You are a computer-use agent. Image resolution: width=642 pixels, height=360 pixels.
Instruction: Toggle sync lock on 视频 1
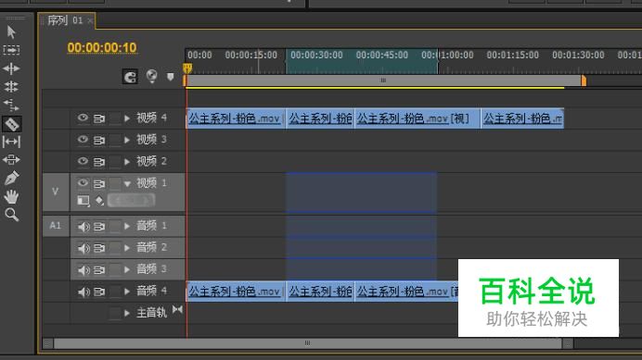[x=99, y=183]
